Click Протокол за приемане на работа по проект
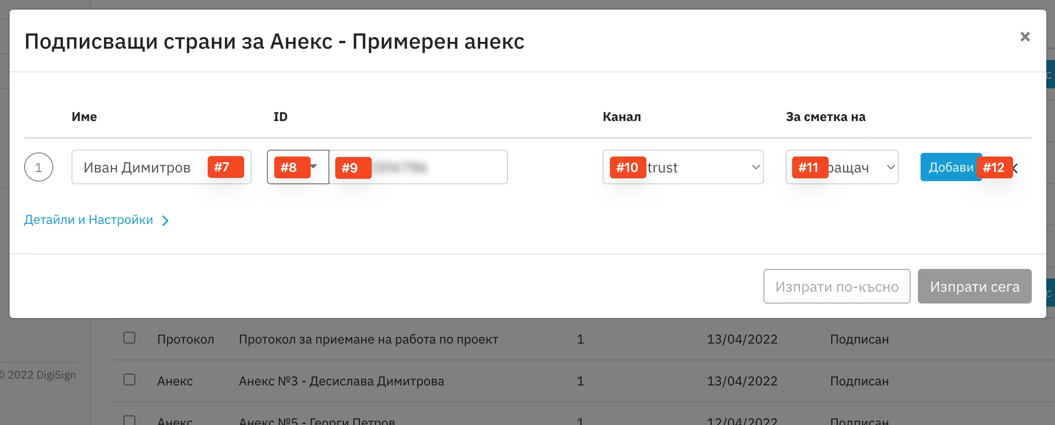The image size is (1055, 425). point(369,339)
